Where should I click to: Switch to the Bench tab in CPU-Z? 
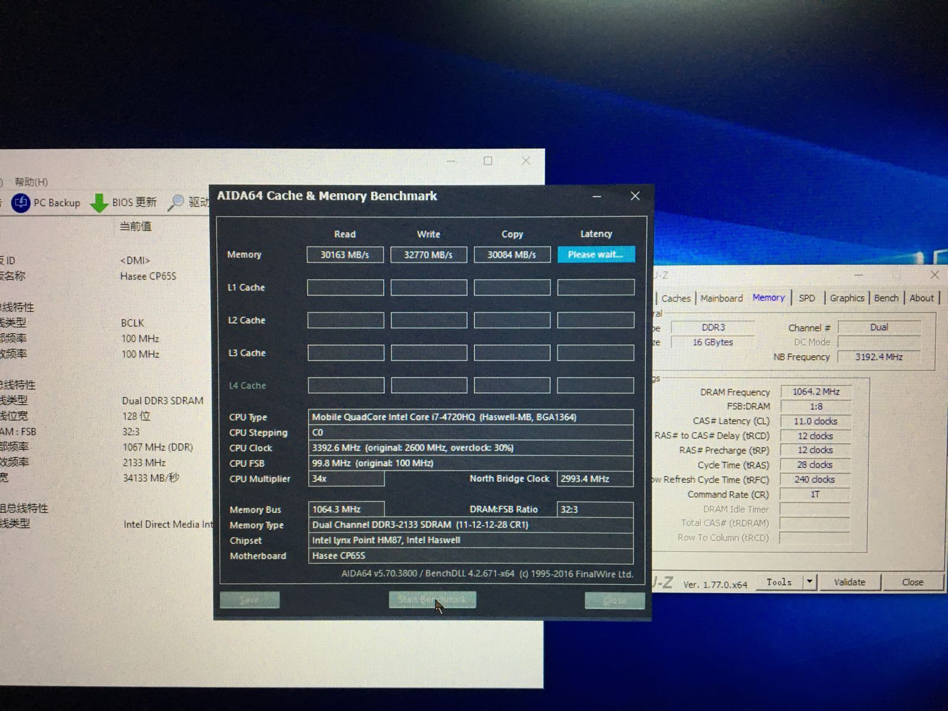(886, 298)
